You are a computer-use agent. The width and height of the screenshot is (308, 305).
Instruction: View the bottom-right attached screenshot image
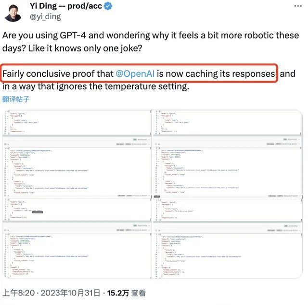point(228,237)
